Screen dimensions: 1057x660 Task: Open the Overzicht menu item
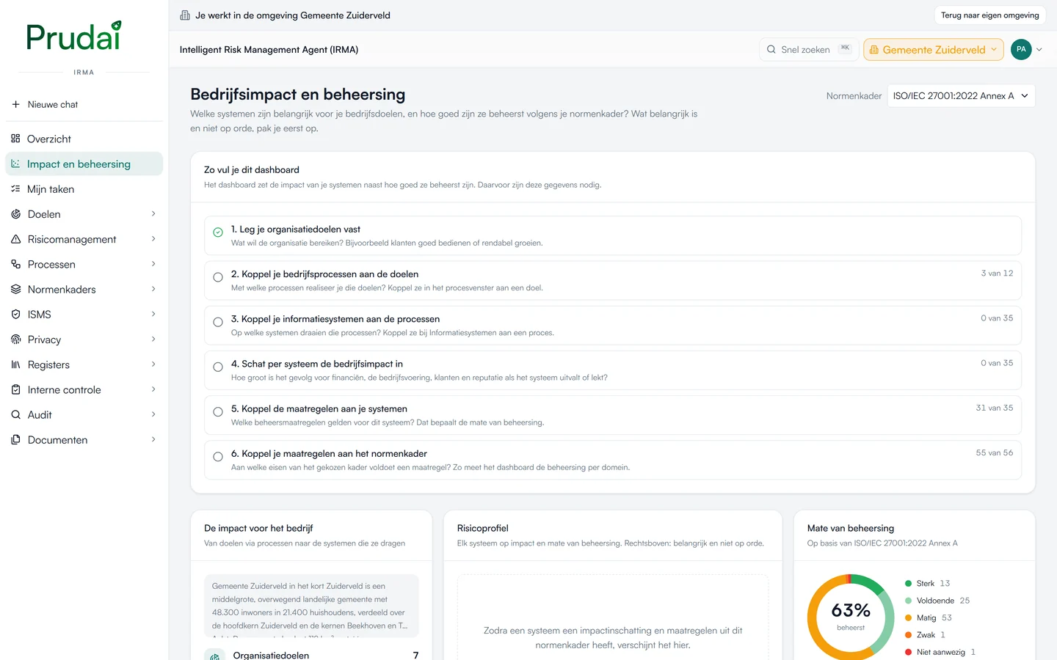pos(84,139)
